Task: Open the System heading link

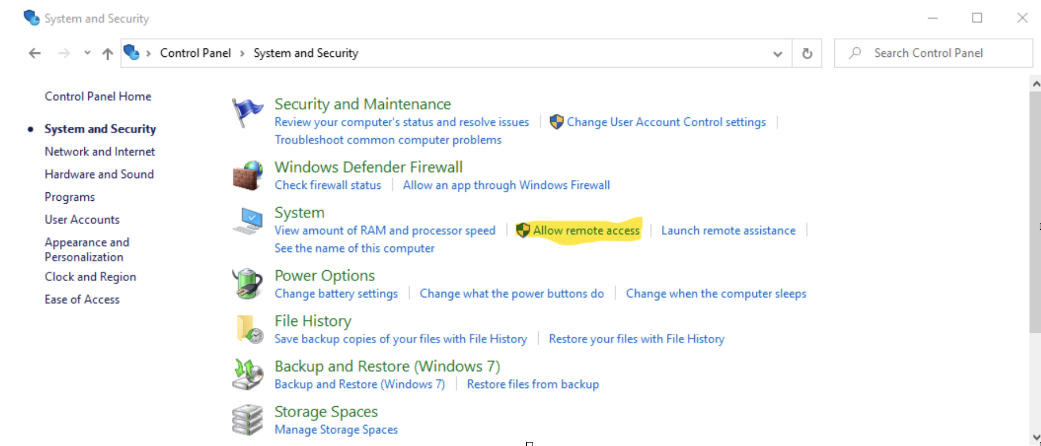Action: tap(300, 213)
